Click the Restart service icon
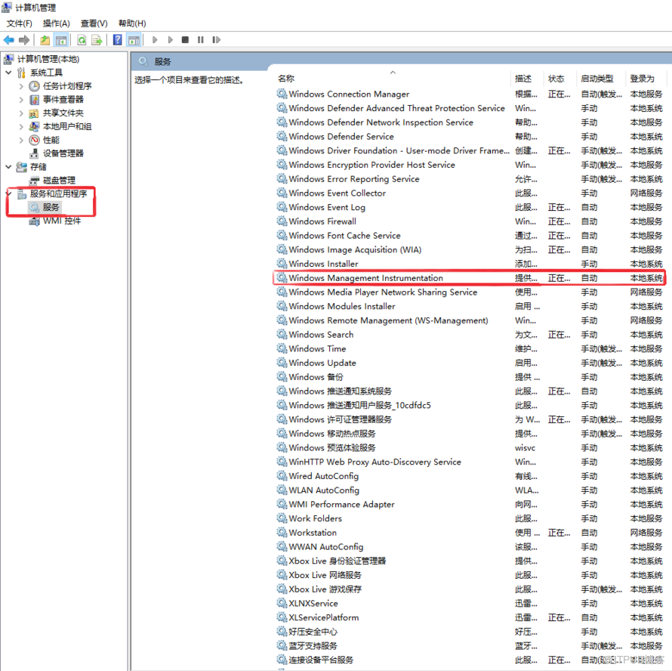This screenshot has height=671, width=672. [x=217, y=40]
